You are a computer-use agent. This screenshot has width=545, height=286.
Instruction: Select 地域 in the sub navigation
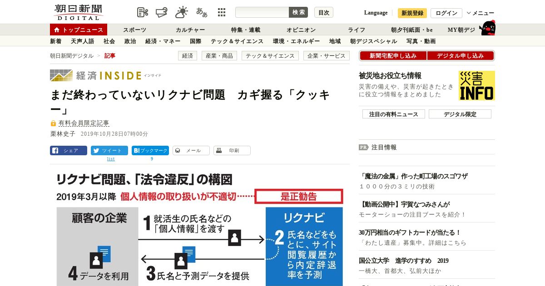tap(335, 41)
